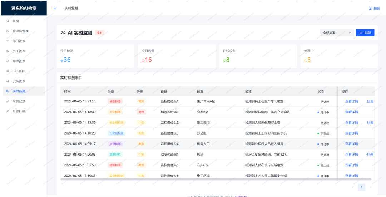This screenshot has height=197, width=386.
Task: Go to the next page arrow in pagination
Action: (371, 187)
